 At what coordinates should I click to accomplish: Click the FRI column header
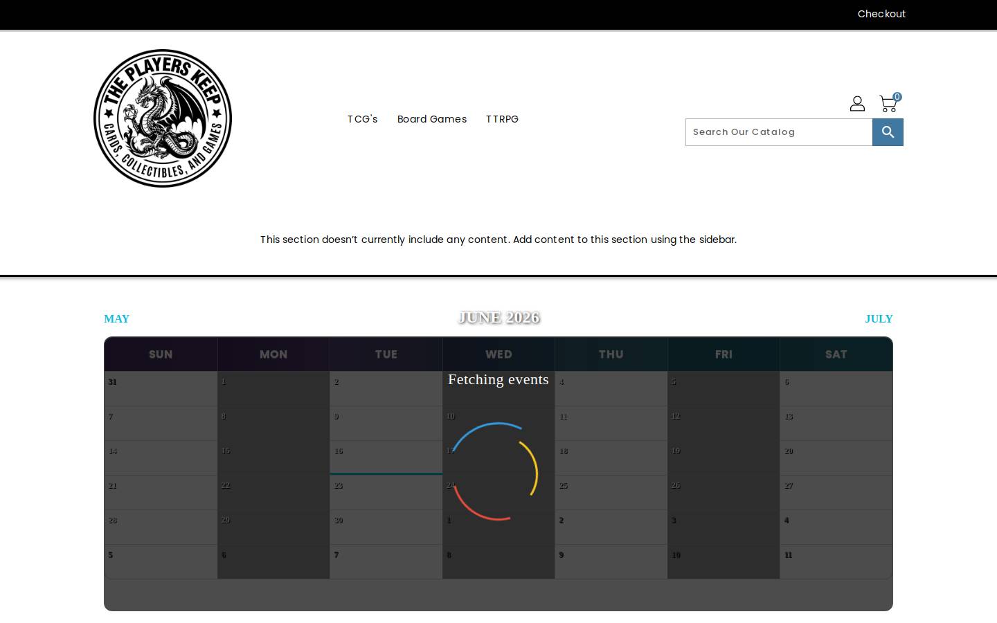coord(724,354)
